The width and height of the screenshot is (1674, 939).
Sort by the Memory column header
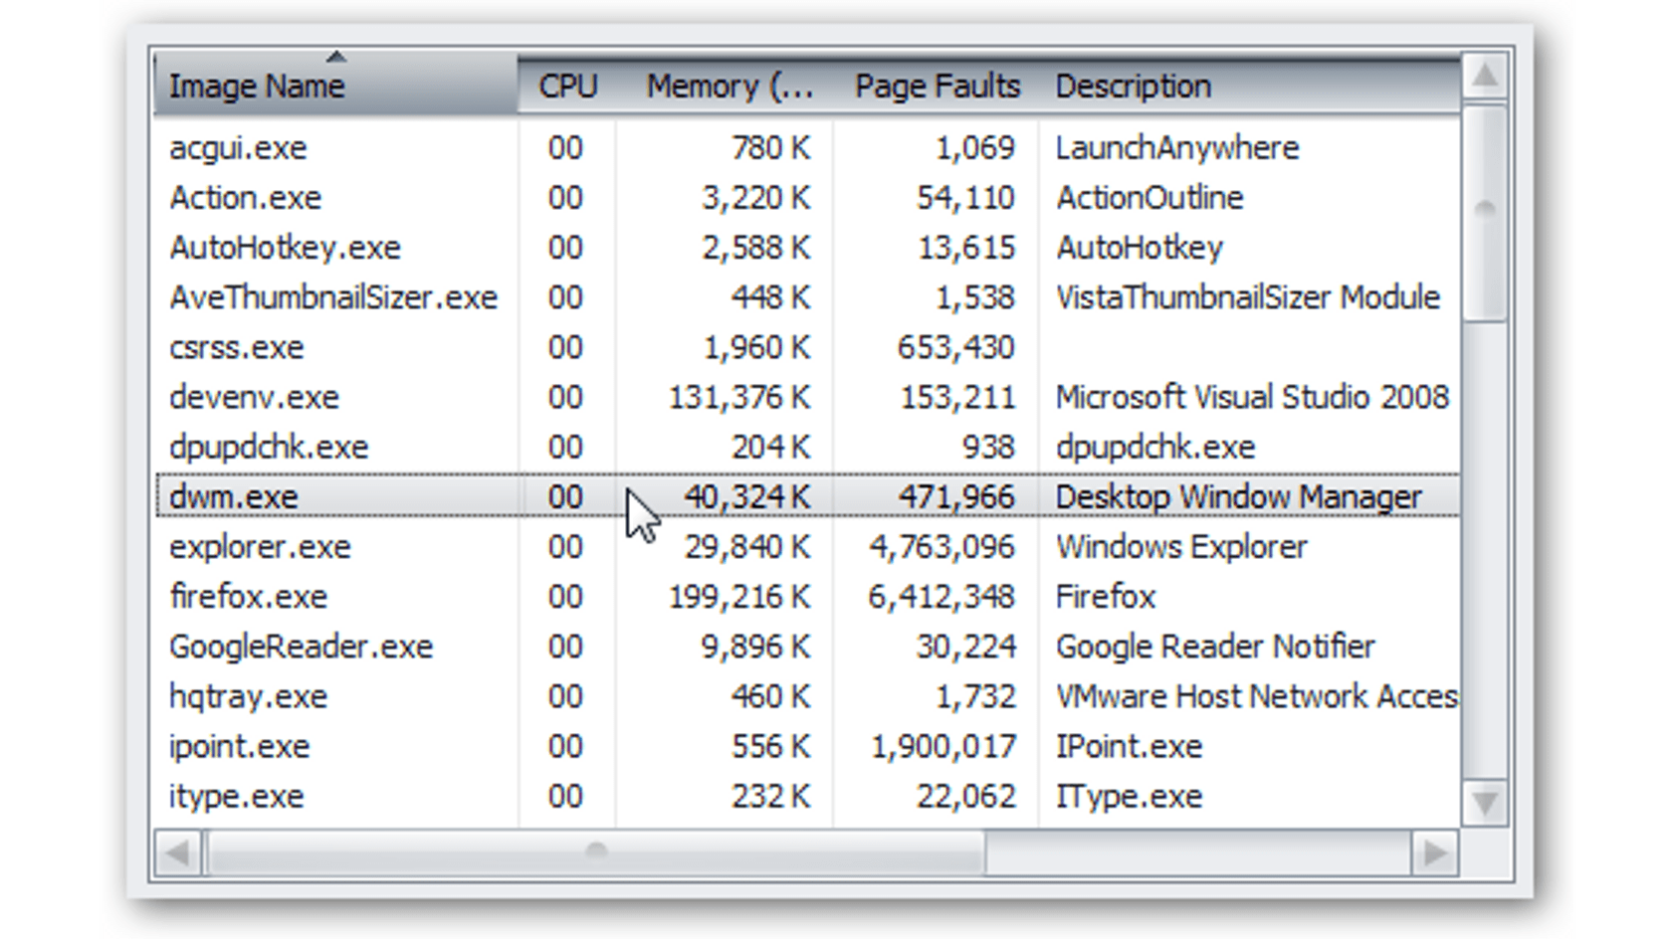(730, 86)
